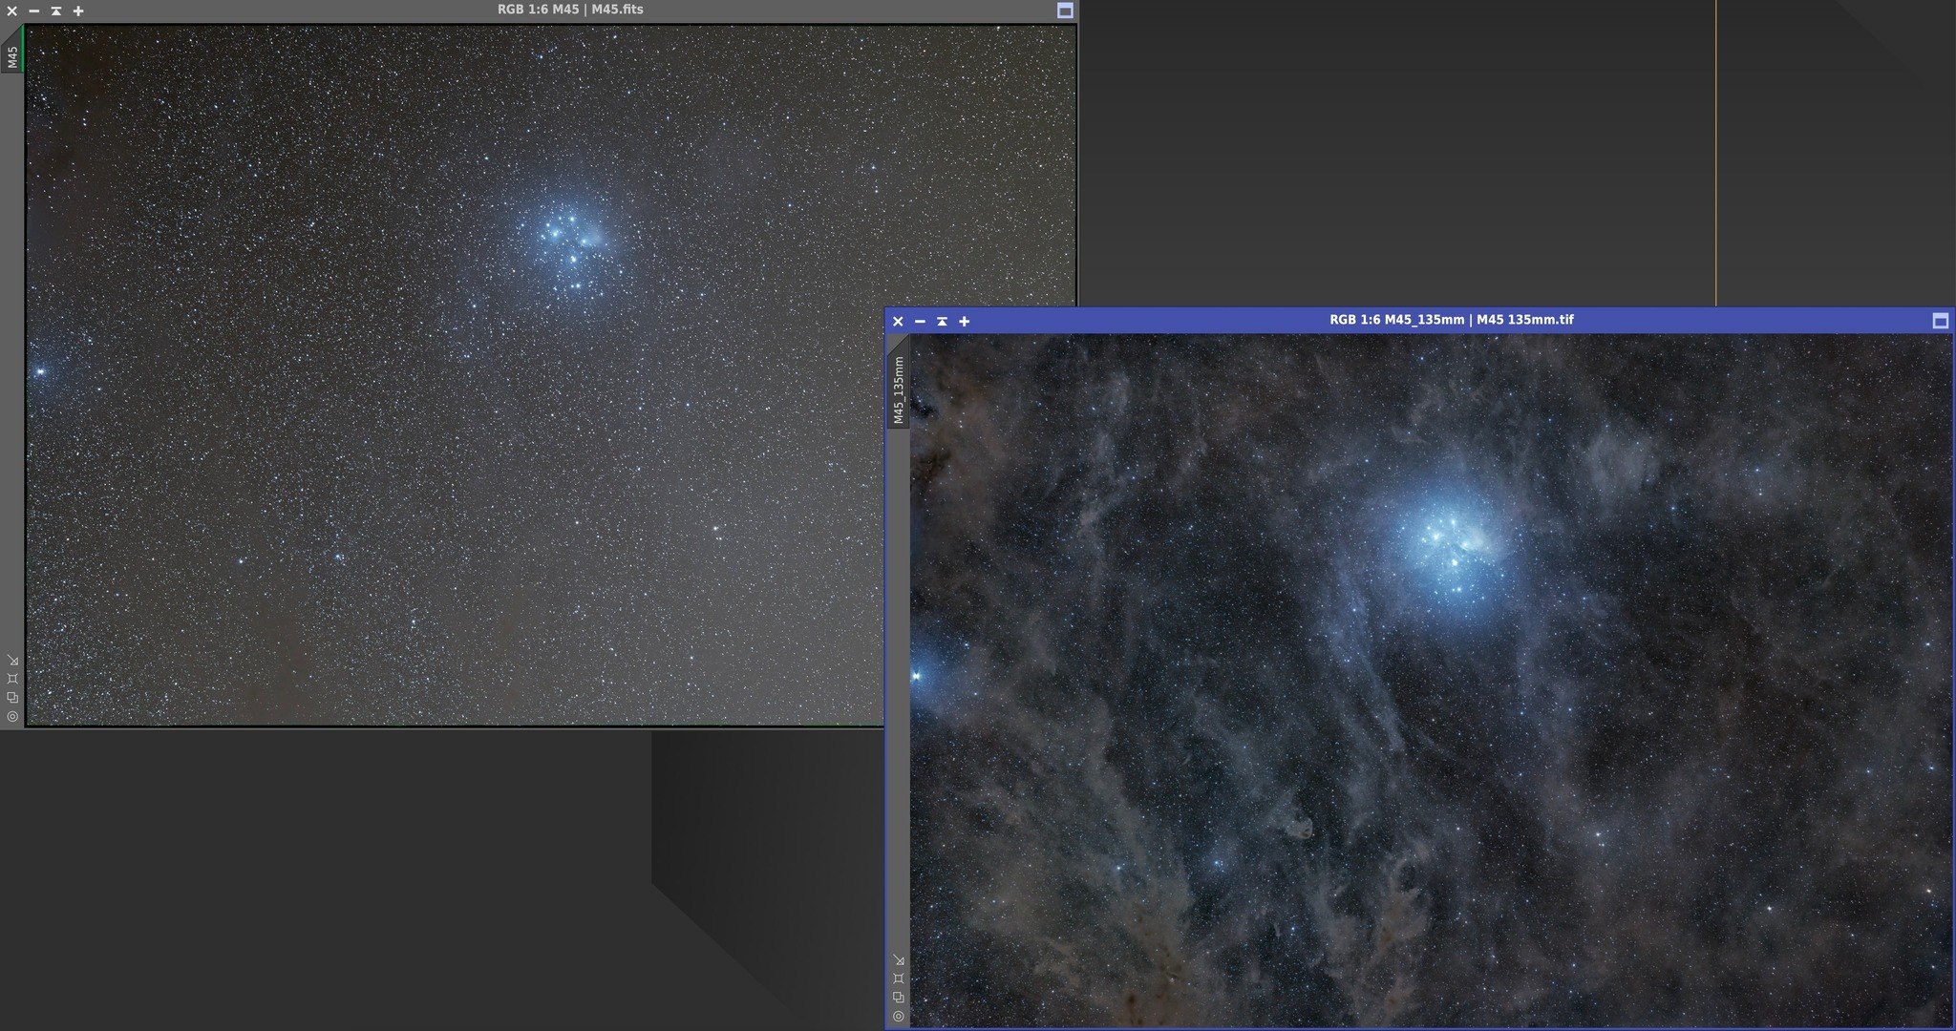Click the plus button on M45.fits title bar
The width and height of the screenshot is (1956, 1031).
(78, 11)
